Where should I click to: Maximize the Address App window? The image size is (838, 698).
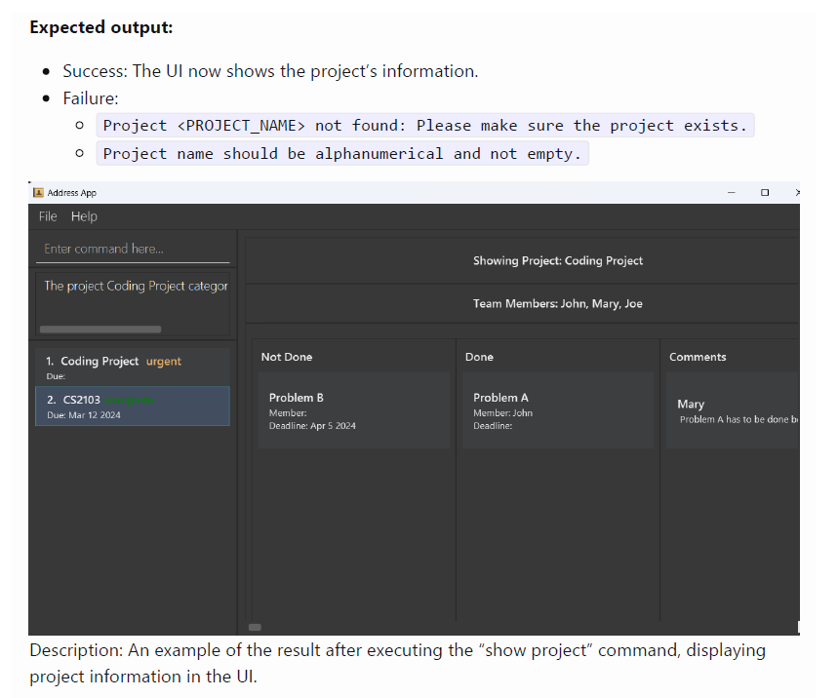765,193
